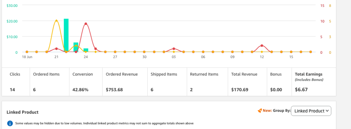Click the small teal bar on 24 June

86,50
